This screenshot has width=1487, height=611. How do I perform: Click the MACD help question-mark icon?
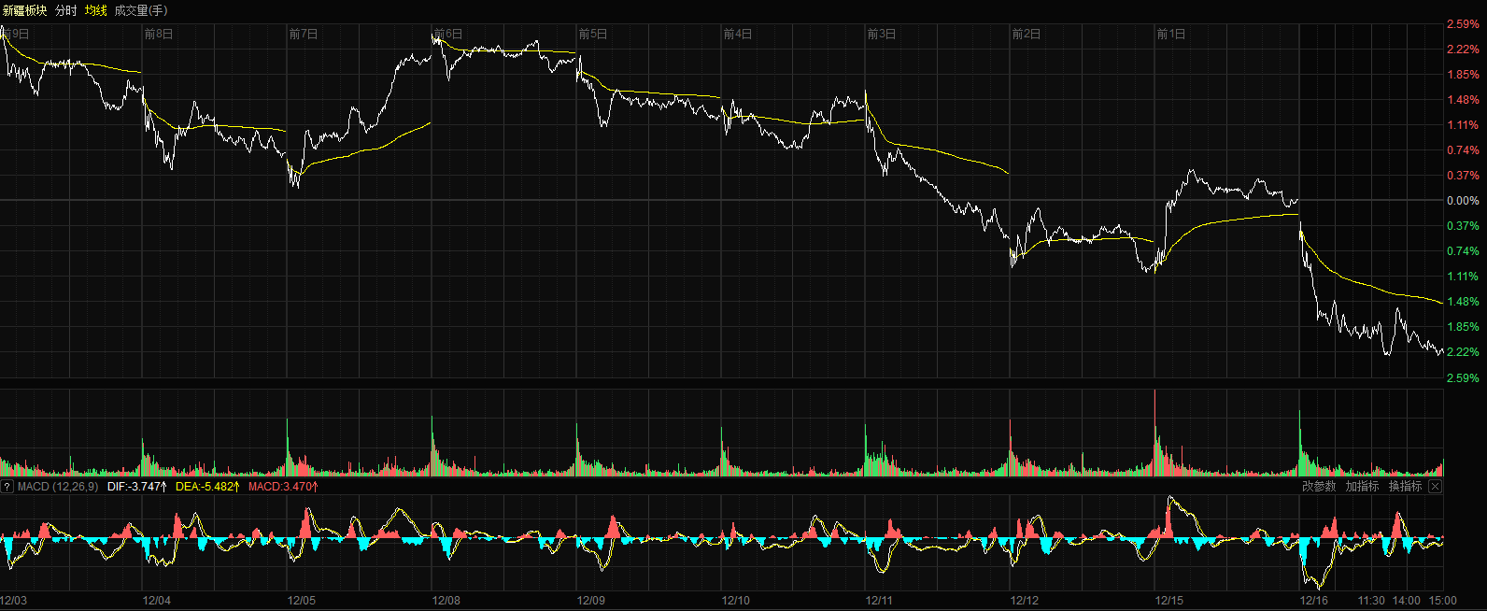coord(7,487)
